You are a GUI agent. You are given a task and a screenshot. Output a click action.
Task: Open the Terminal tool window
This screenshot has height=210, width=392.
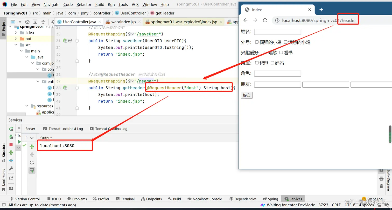point(125,199)
